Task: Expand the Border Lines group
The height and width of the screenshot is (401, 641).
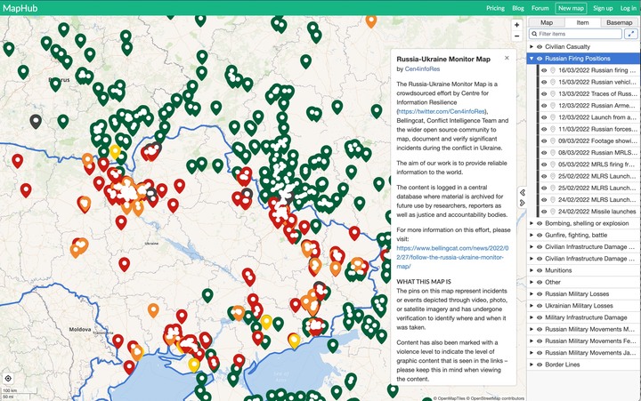Action: [x=531, y=365]
